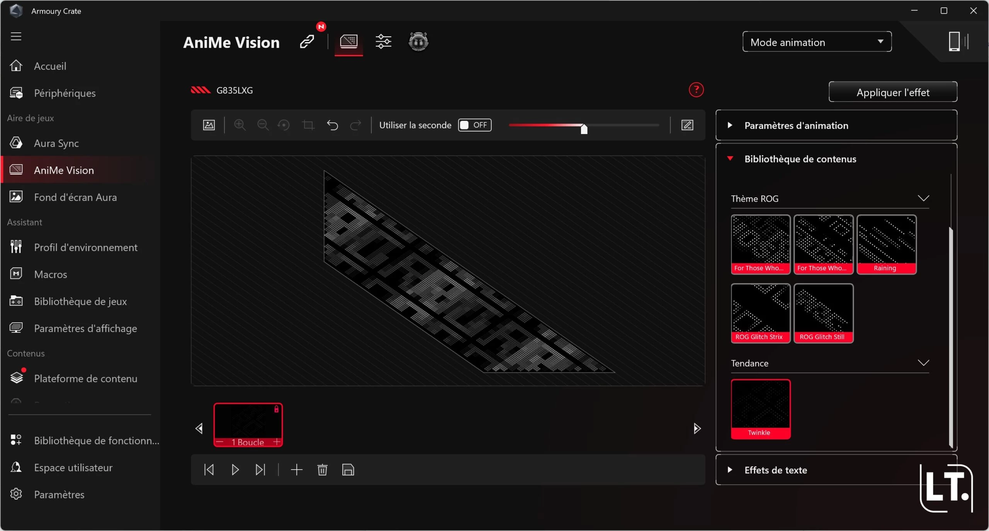Viewport: 989px width, 531px height.
Task: Click the delete trash icon
Action: [x=323, y=470]
